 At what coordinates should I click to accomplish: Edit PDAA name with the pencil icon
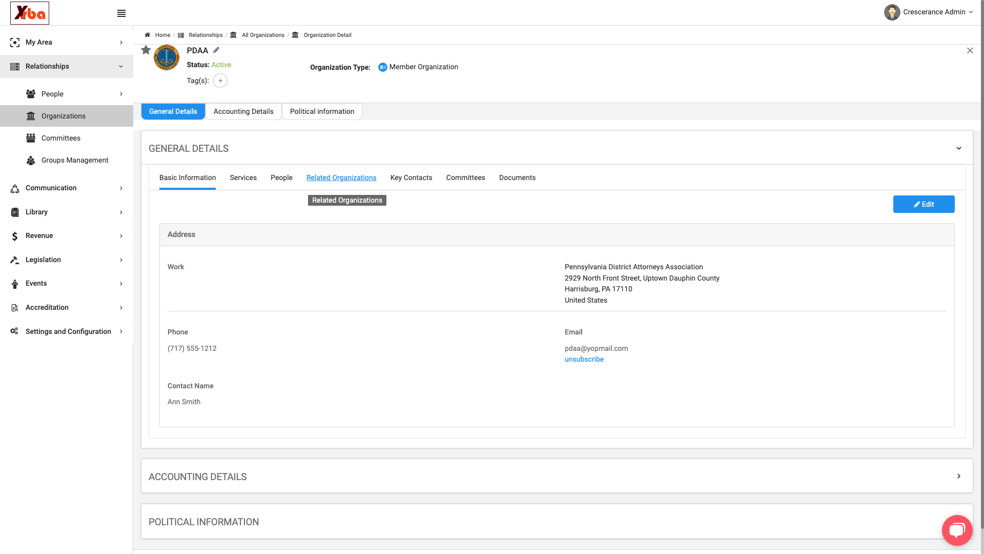point(216,50)
